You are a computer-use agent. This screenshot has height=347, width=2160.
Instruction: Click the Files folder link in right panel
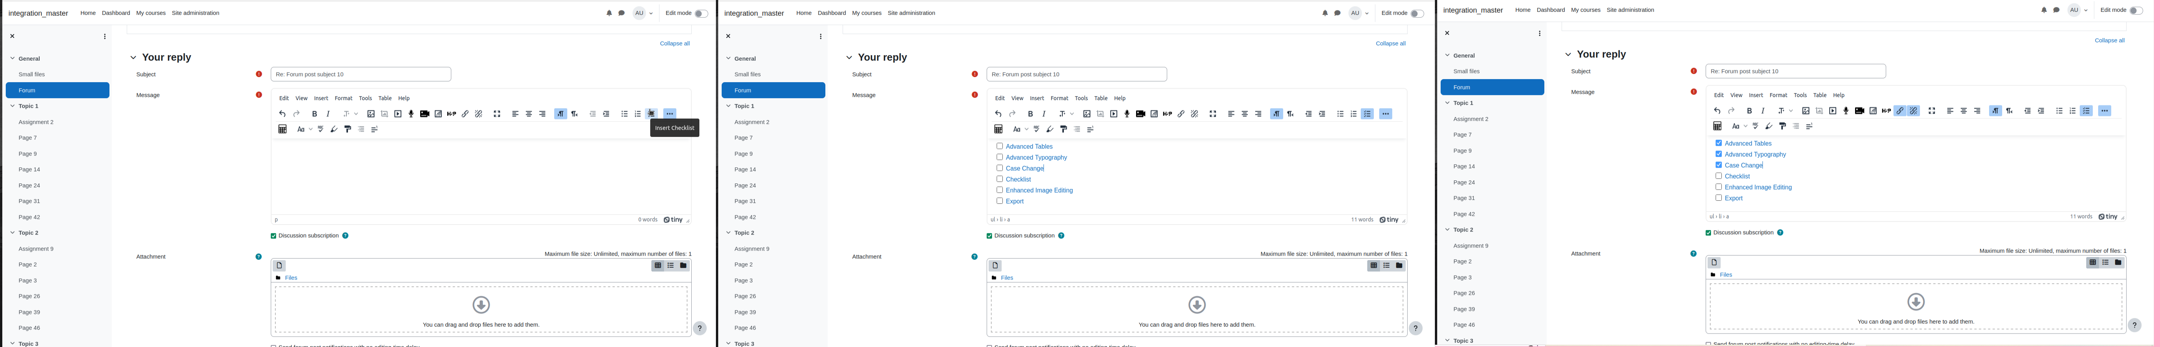pyautogui.click(x=1726, y=274)
